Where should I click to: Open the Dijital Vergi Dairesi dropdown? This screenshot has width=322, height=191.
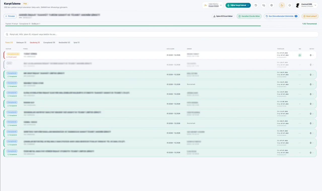pos(238,5)
